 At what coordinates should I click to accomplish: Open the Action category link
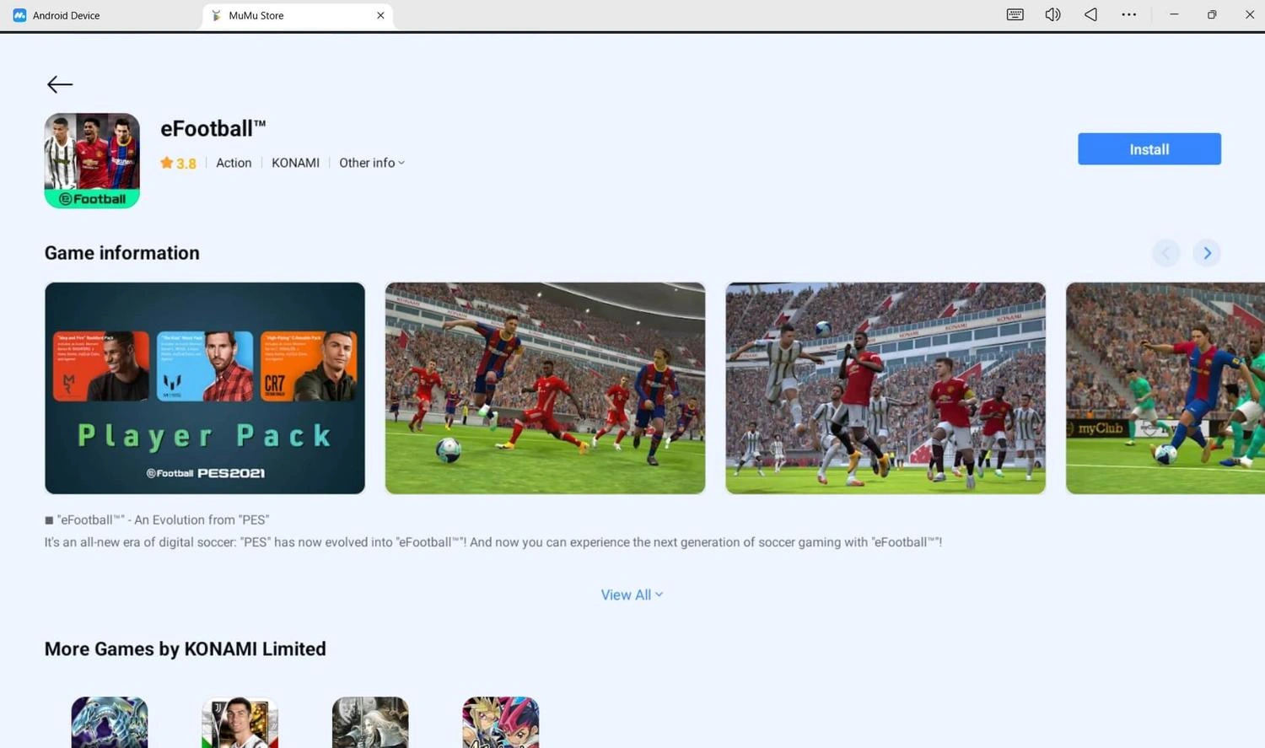(x=234, y=163)
